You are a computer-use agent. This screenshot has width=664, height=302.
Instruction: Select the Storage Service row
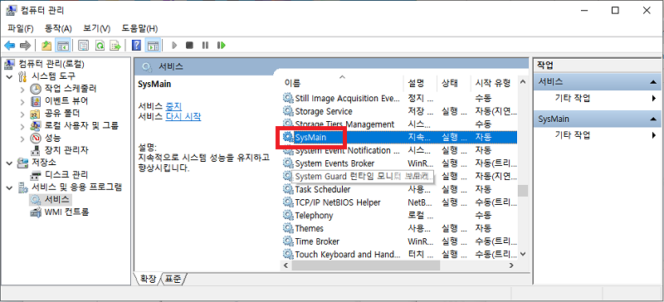[x=399, y=111]
